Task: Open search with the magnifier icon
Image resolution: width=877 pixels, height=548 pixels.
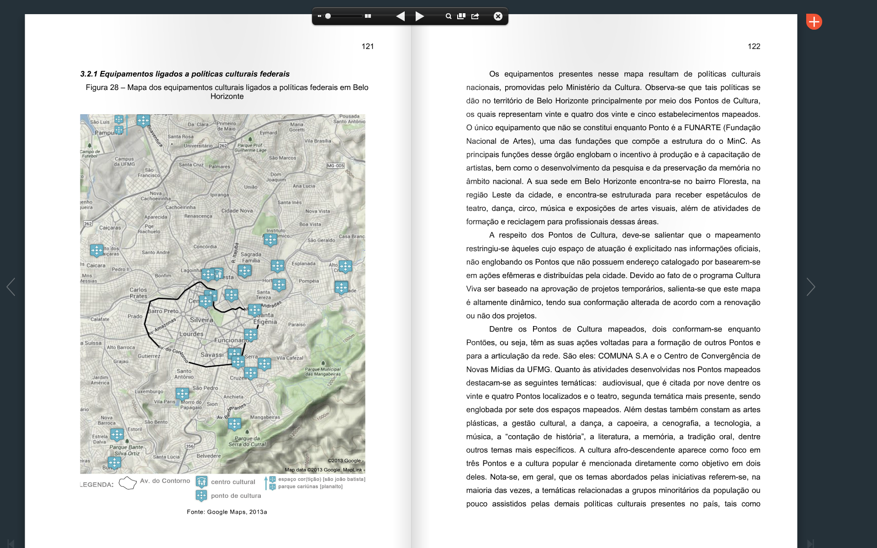Action: tap(449, 16)
